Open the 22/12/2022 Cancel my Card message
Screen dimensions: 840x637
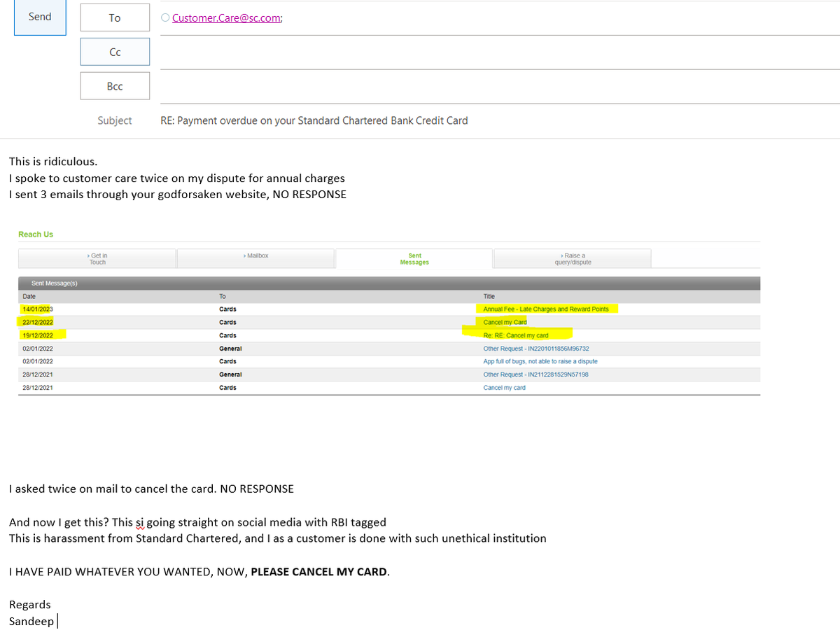[505, 322]
